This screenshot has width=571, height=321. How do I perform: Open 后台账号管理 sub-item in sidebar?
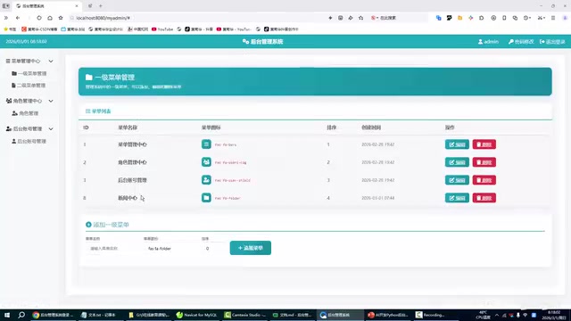[29, 141]
